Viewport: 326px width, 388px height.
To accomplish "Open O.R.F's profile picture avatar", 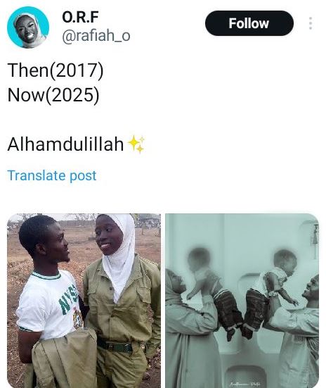I will [x=28, y=27].
